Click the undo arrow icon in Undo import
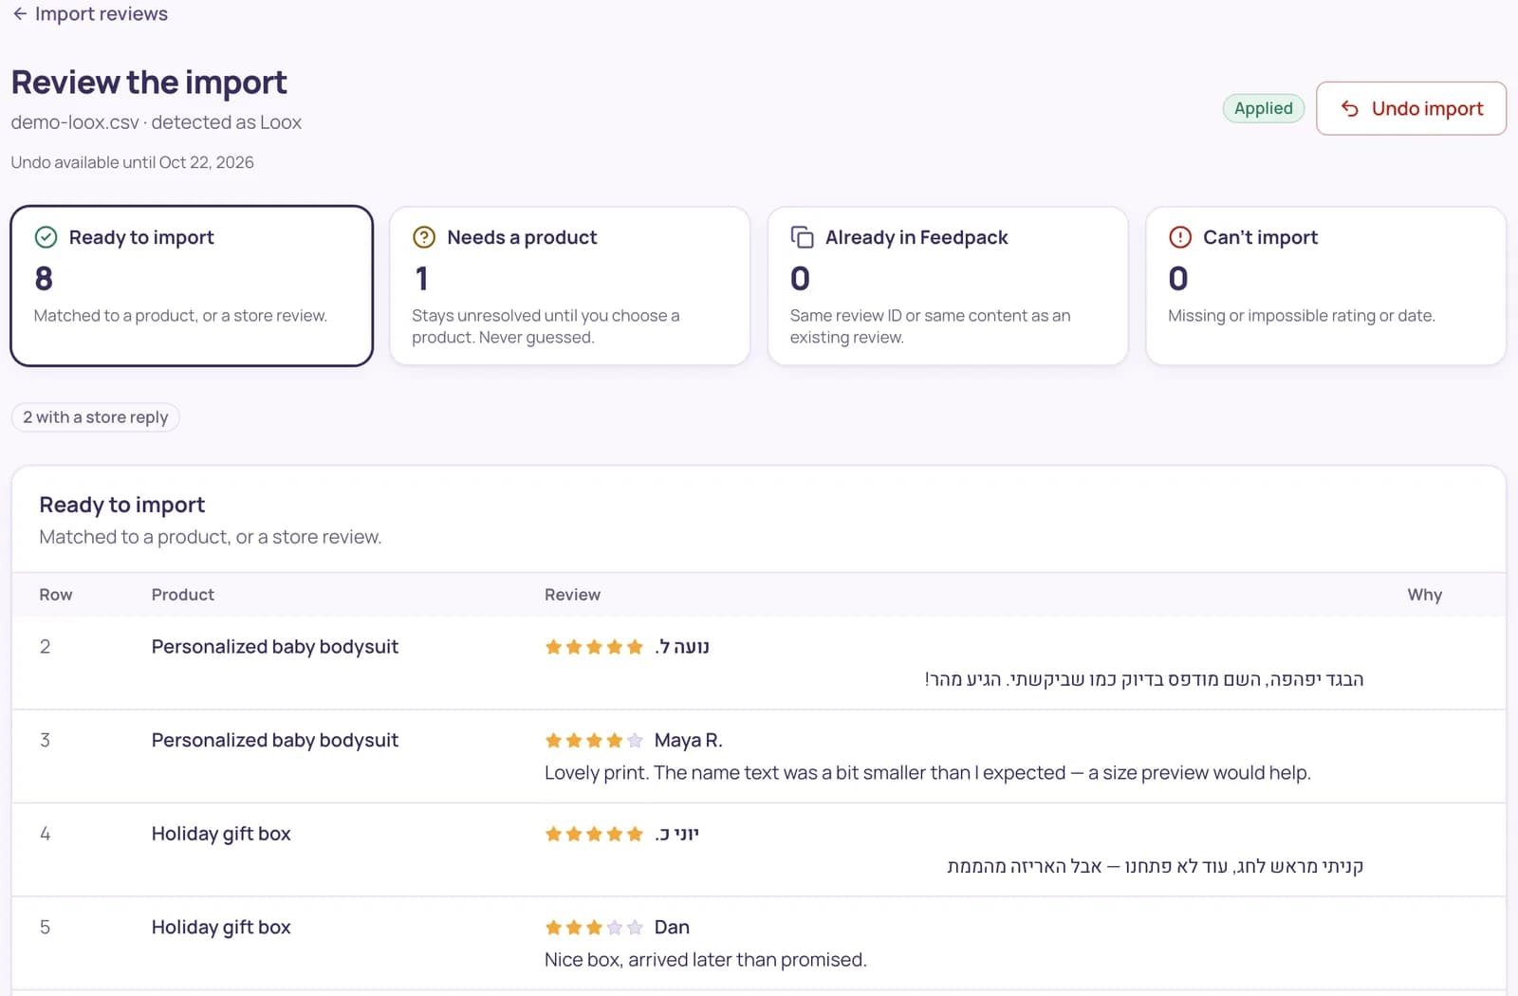 [1350, 108]
